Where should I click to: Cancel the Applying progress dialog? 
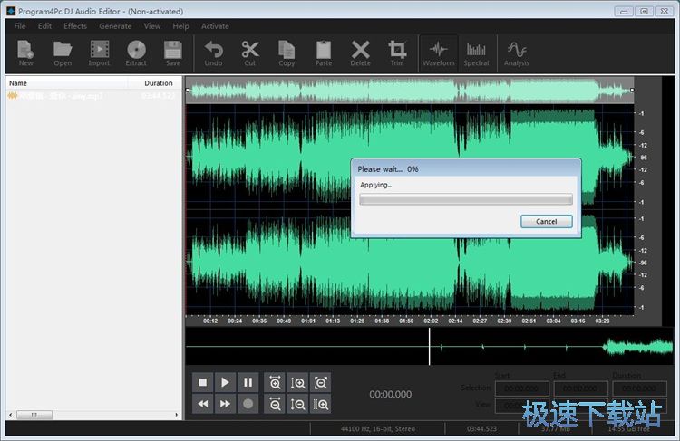click(547, 221)
